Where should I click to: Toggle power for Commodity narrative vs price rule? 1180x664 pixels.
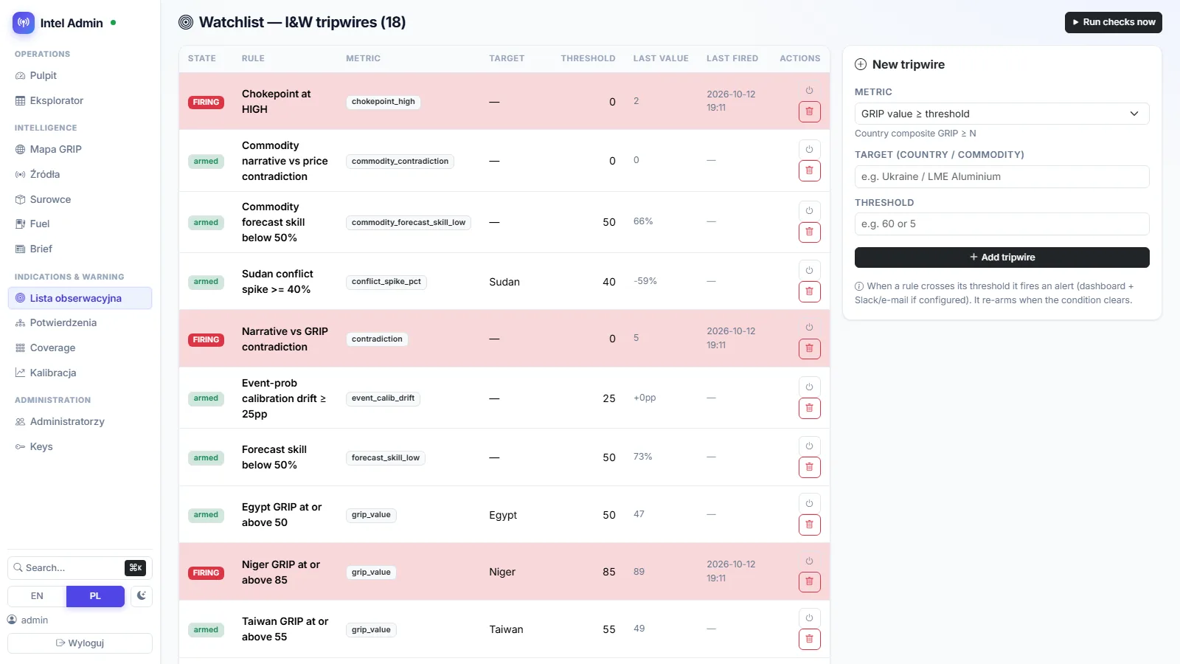[809, 149]
